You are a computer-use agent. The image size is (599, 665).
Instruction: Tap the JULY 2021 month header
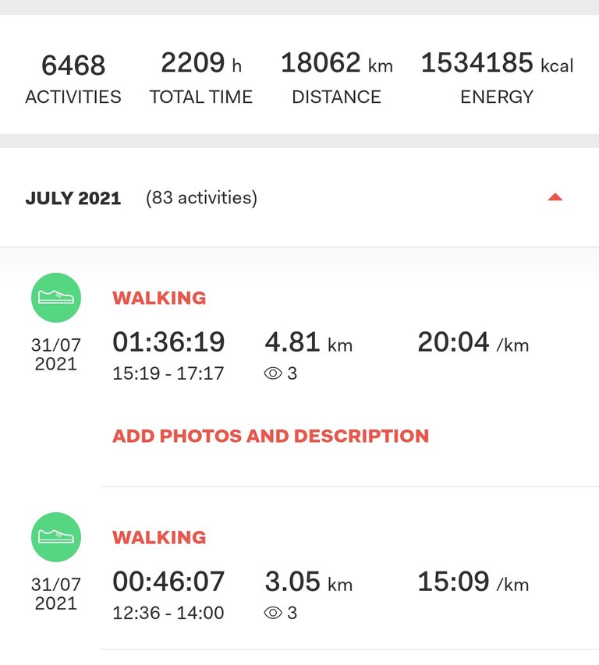(x=73, y=198)
